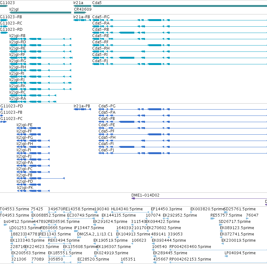Click the l(2)gl gene bar
267x264 pixels.
pos(40,13)
